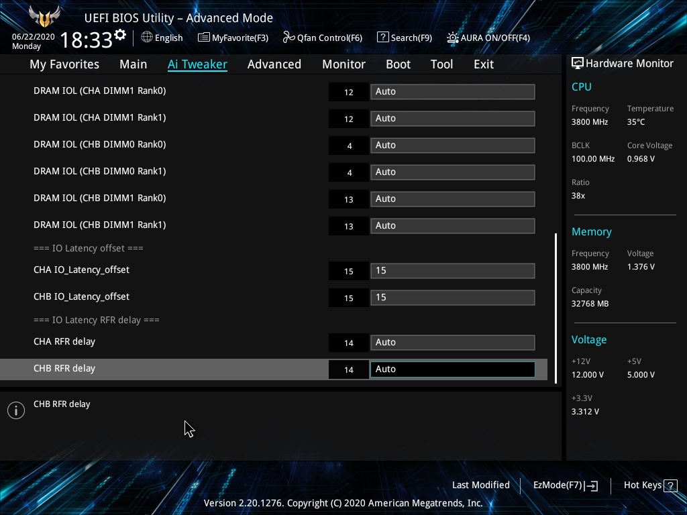Select DRAM IOL (CHB DIMM1 Rank0) label

pos(100,198)
